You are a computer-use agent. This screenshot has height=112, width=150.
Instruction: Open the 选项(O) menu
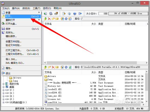click(x=47, y=8)
